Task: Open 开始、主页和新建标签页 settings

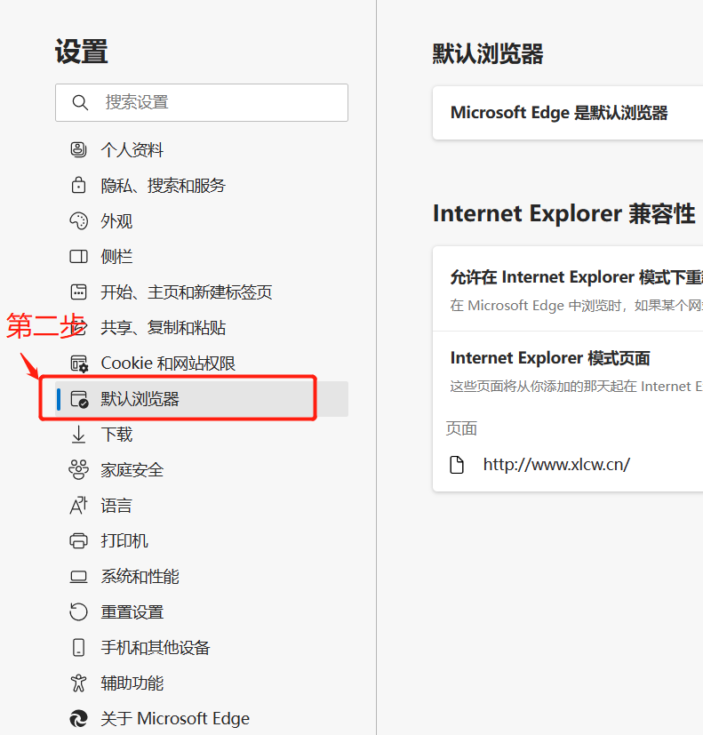Action: (x=202, y=292)
